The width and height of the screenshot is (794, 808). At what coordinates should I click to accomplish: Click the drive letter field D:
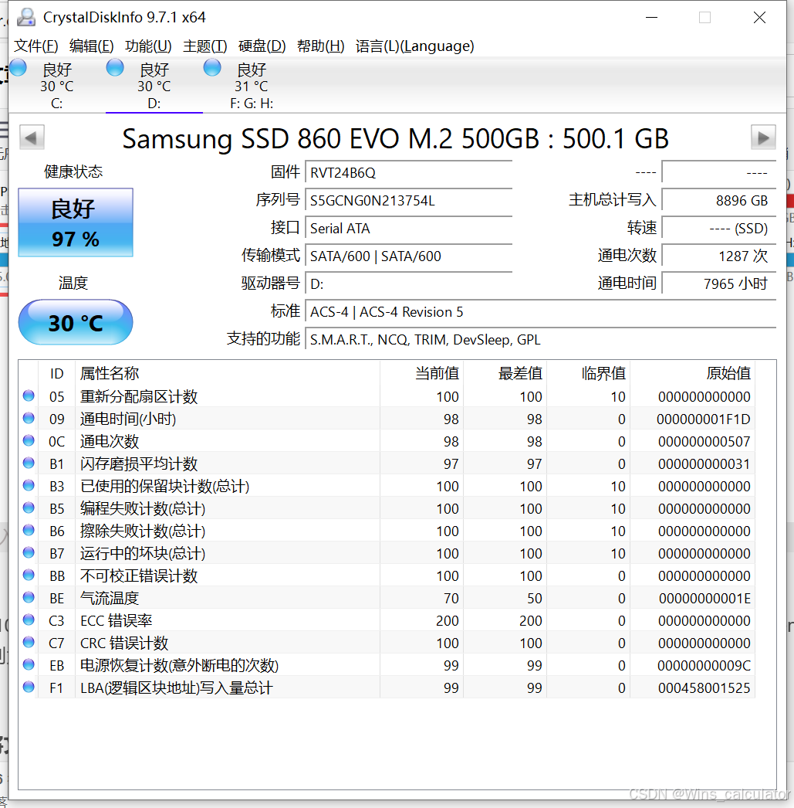409,283
